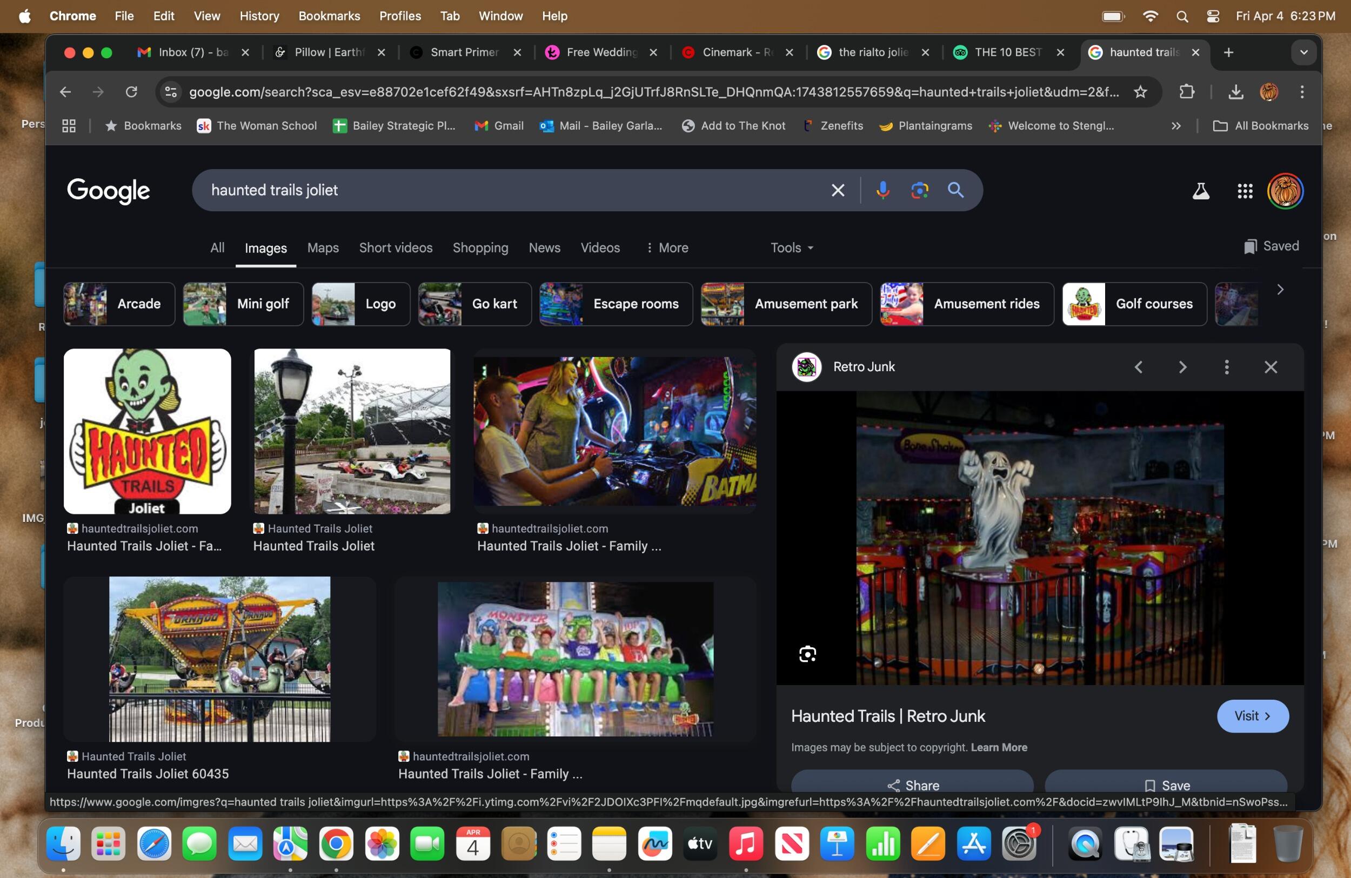
Task: Switch to THE 10 BEST browser tab
Action: [1009, 52]
